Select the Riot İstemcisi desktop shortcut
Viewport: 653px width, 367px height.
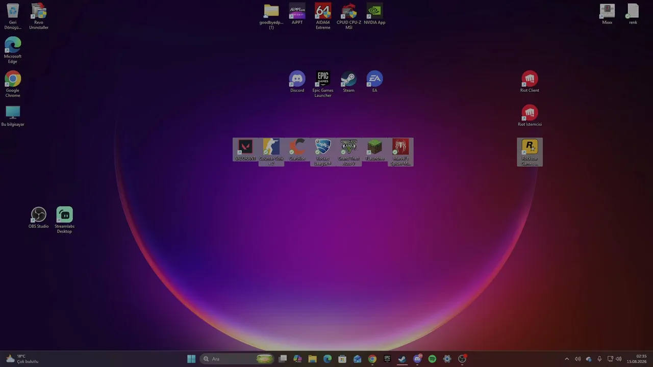(530, 116)
